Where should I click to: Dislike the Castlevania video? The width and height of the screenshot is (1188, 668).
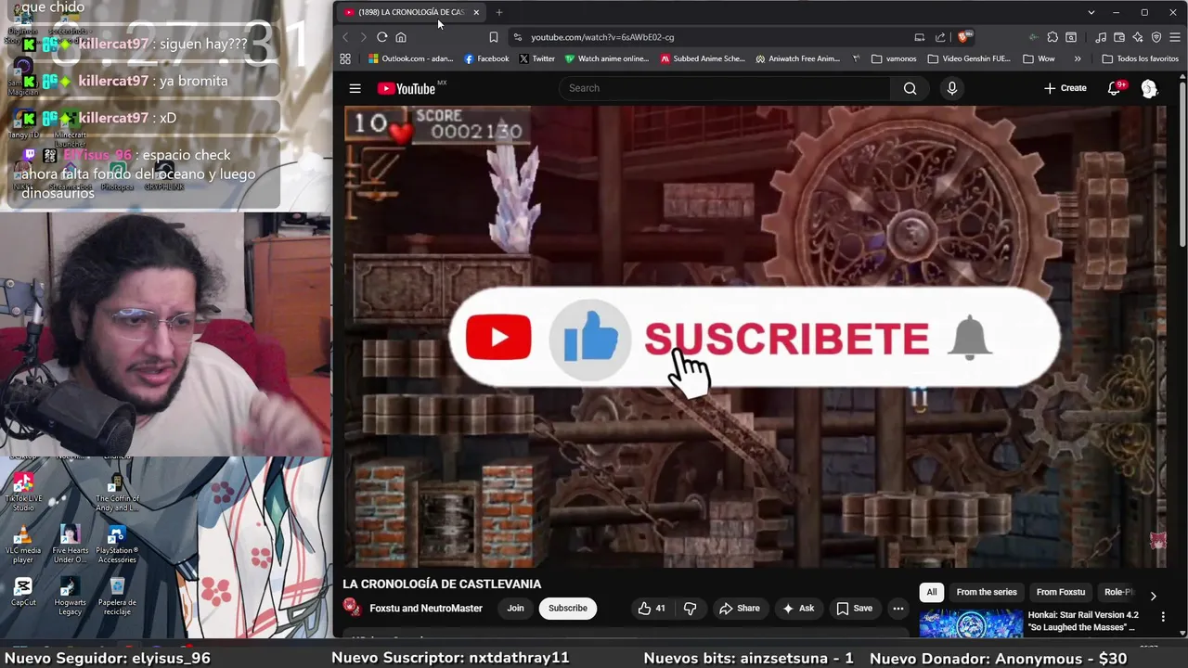pyautogui.click(x=690, y=609)
